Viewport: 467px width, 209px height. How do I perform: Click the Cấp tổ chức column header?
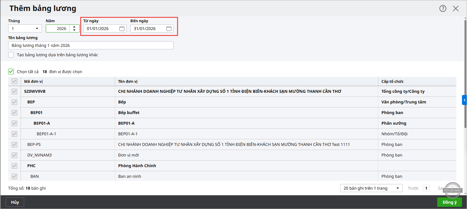392,82
